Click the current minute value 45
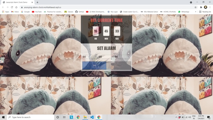The image size is (213, 120). pyautogui.click(x=106, y=31)
